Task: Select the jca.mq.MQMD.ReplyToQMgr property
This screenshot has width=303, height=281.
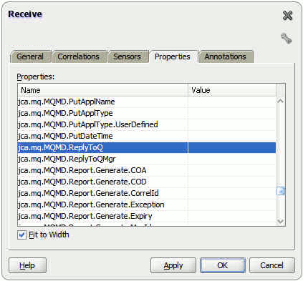Action: point(147,159)
